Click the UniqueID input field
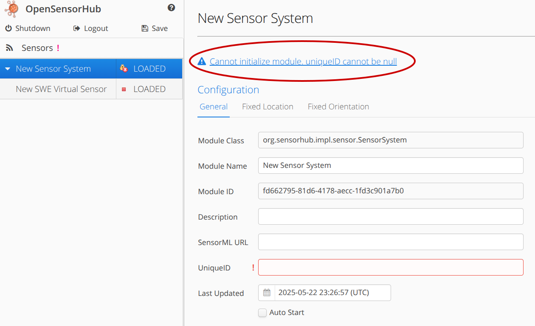535x326 pixels. pyautogui.click(x=391, y=267)
